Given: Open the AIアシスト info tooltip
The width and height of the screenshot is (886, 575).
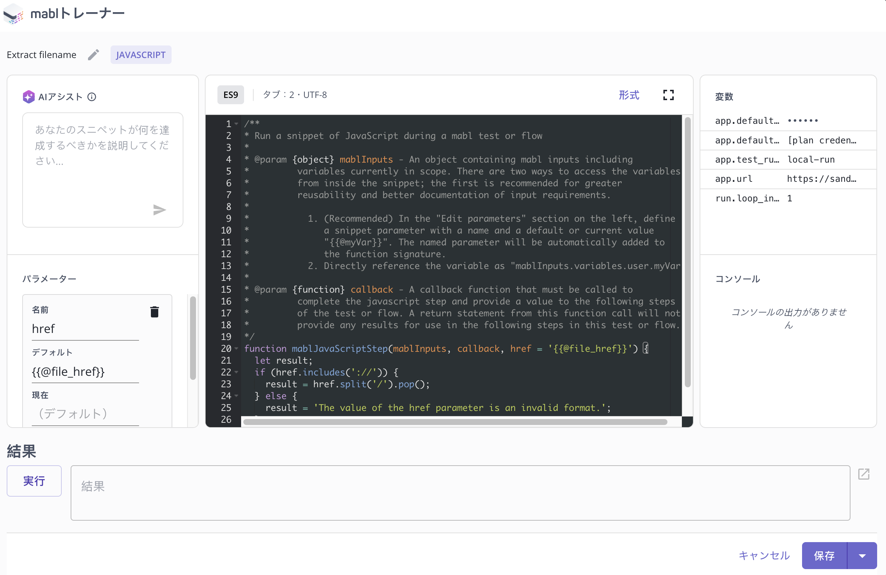Looking at the screenshot, I should (92, 96).
